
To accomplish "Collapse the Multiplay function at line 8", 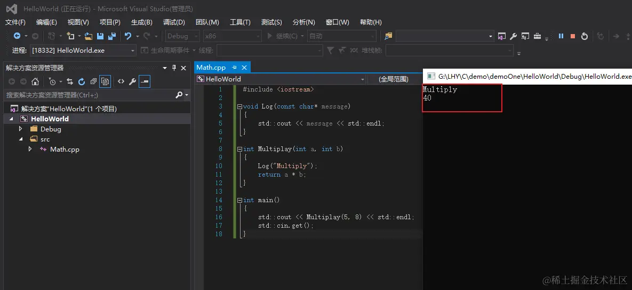I will (239, 149).
